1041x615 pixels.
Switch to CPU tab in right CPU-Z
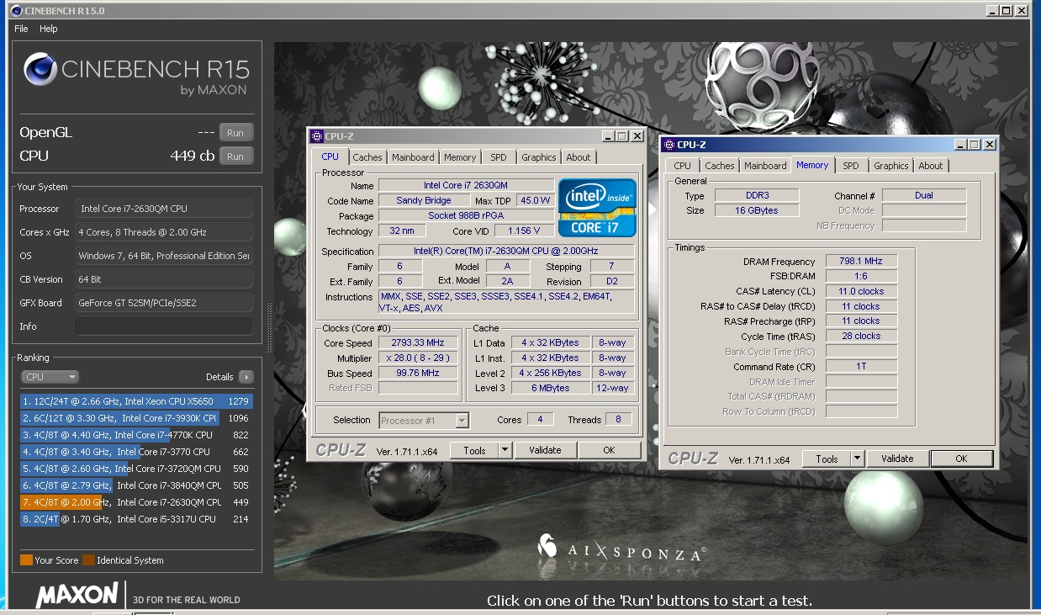click(683, 166)
